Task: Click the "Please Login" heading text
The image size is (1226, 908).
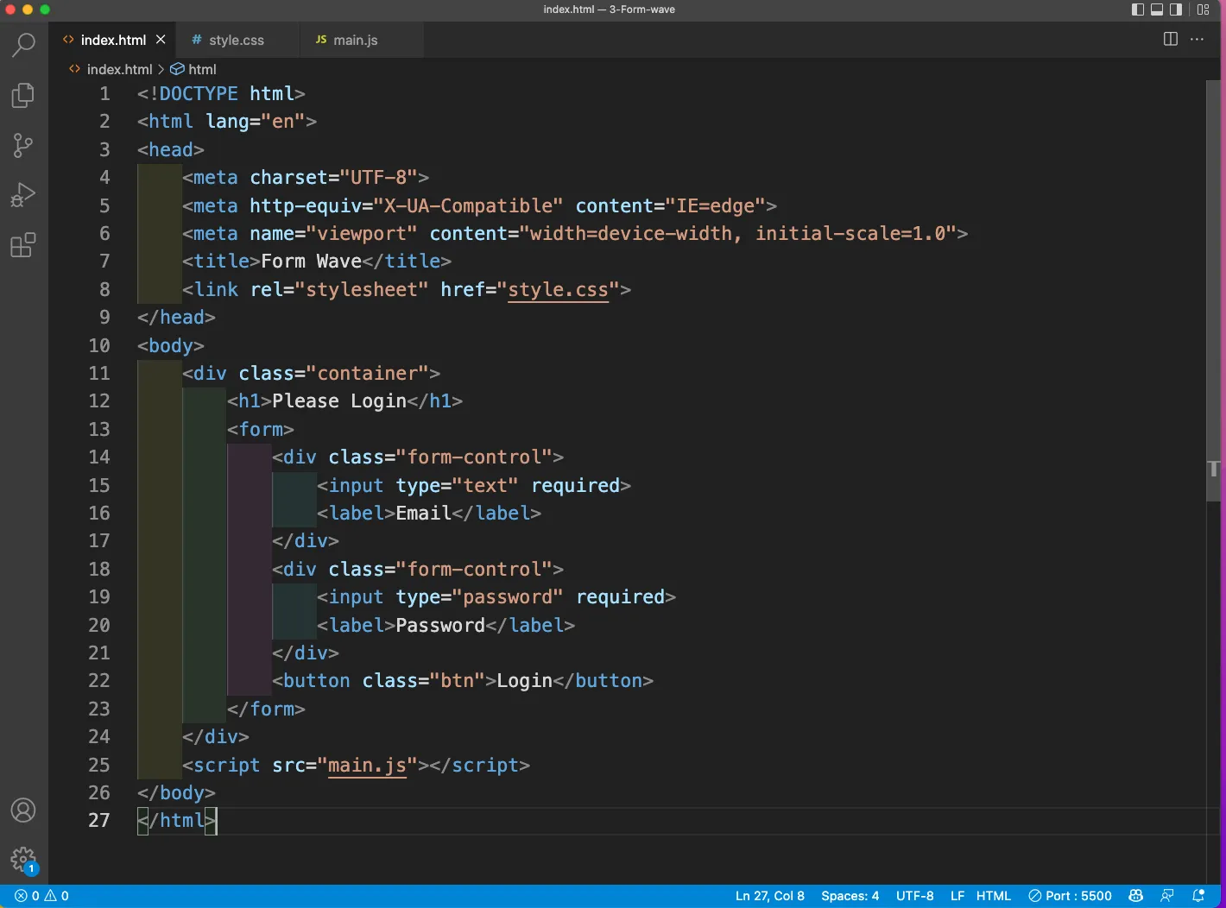Action: pyautogui.click(x=339, y=400)
